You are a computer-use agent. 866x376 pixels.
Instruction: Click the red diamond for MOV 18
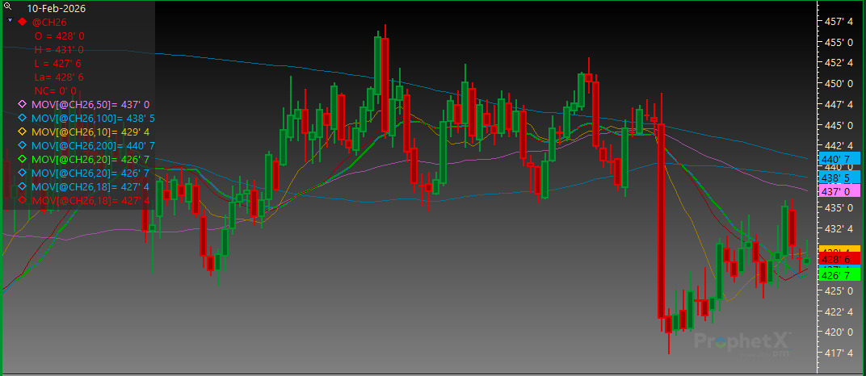click(23, 200)
